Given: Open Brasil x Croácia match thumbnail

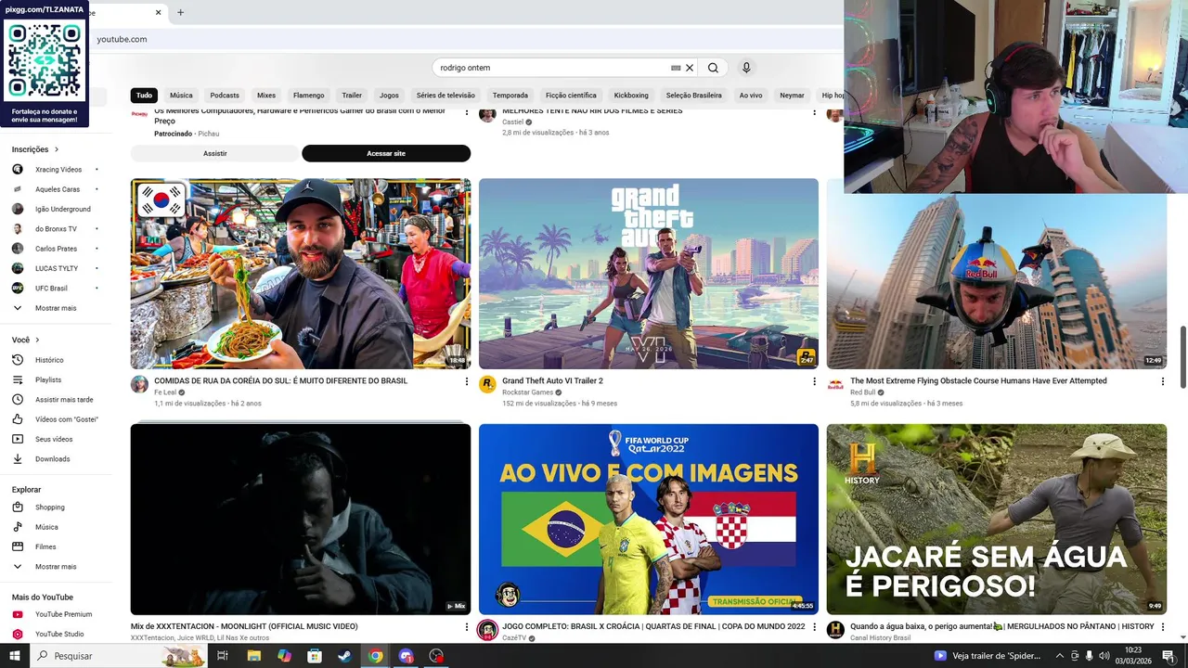Looking at the screenshot, I should point(649,520).
